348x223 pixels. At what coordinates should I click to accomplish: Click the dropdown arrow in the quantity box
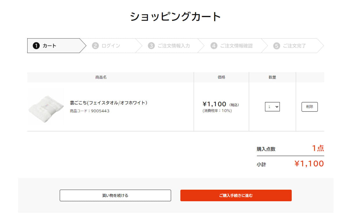pyautogui.click(x=277, y=107)
